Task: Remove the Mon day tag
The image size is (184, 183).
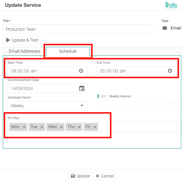Action: click(24, 127)
